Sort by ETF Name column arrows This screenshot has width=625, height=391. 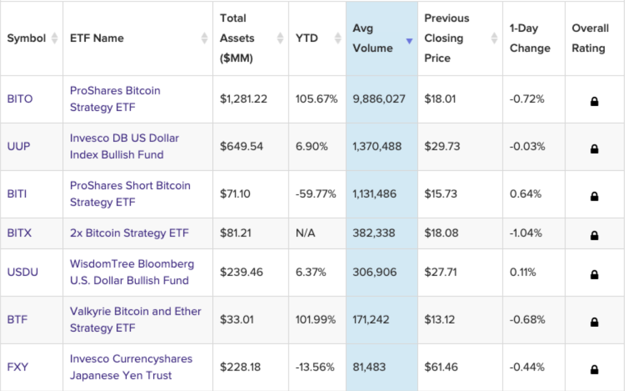tap(204, 38)
